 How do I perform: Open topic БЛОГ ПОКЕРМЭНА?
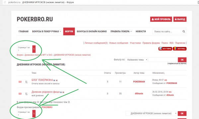pyautogui.click(x=42, y=80)
